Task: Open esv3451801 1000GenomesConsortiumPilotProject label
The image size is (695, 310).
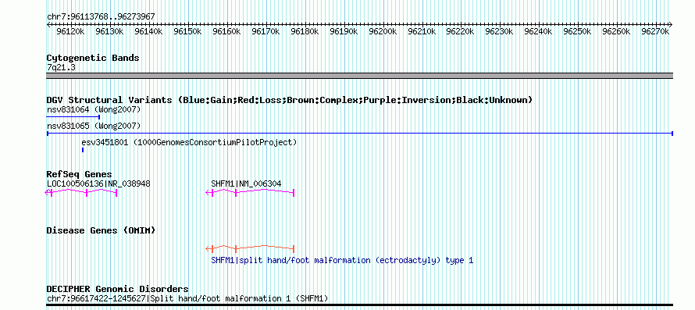Action: 189,143
